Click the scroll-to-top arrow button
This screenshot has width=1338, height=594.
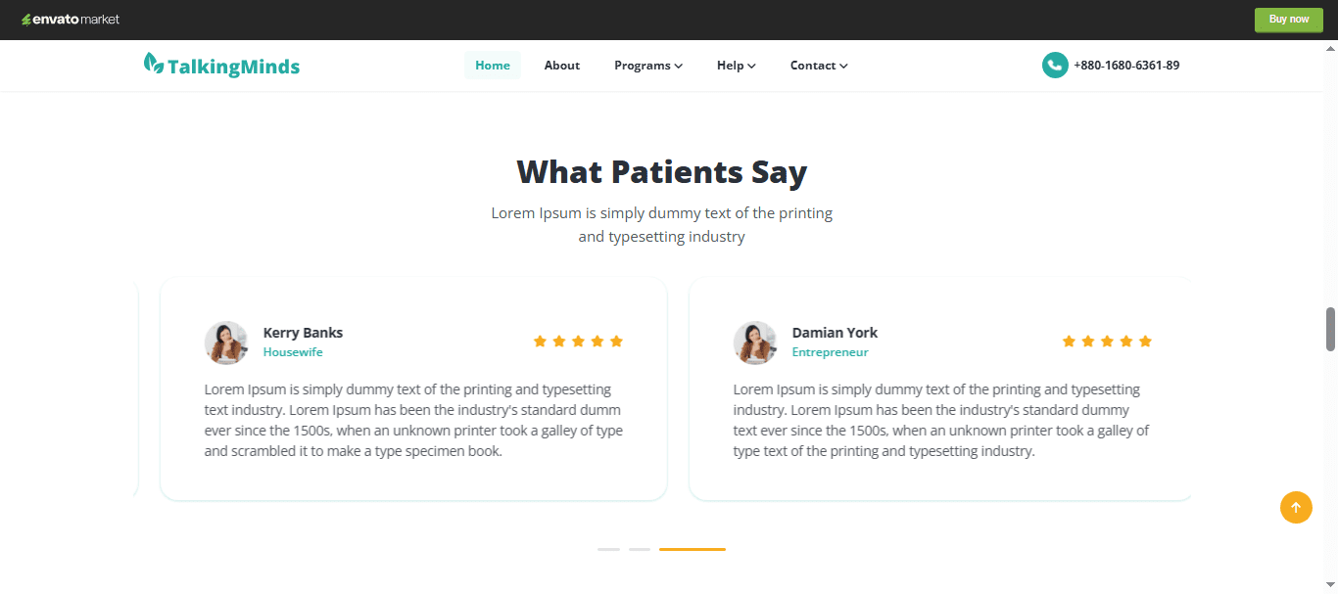click(1296, 507)
